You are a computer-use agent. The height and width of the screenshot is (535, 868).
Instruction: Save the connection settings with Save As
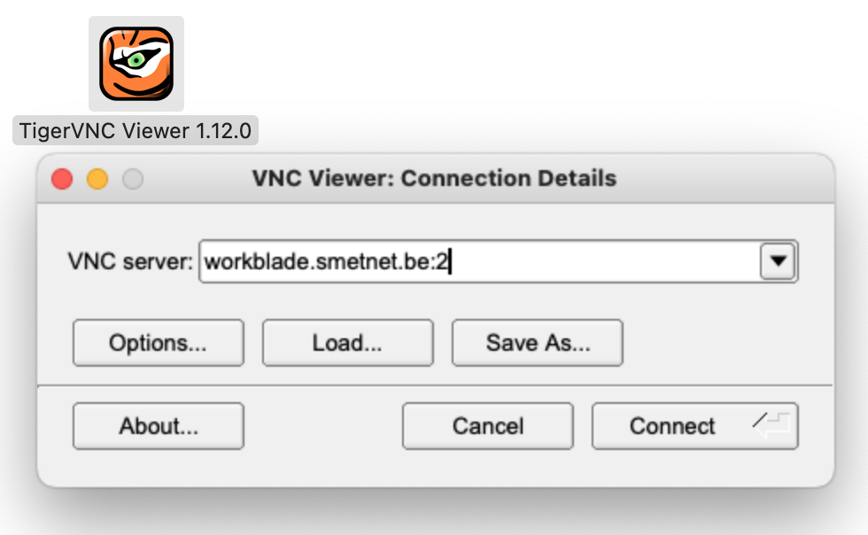click(x=537, y=342)
